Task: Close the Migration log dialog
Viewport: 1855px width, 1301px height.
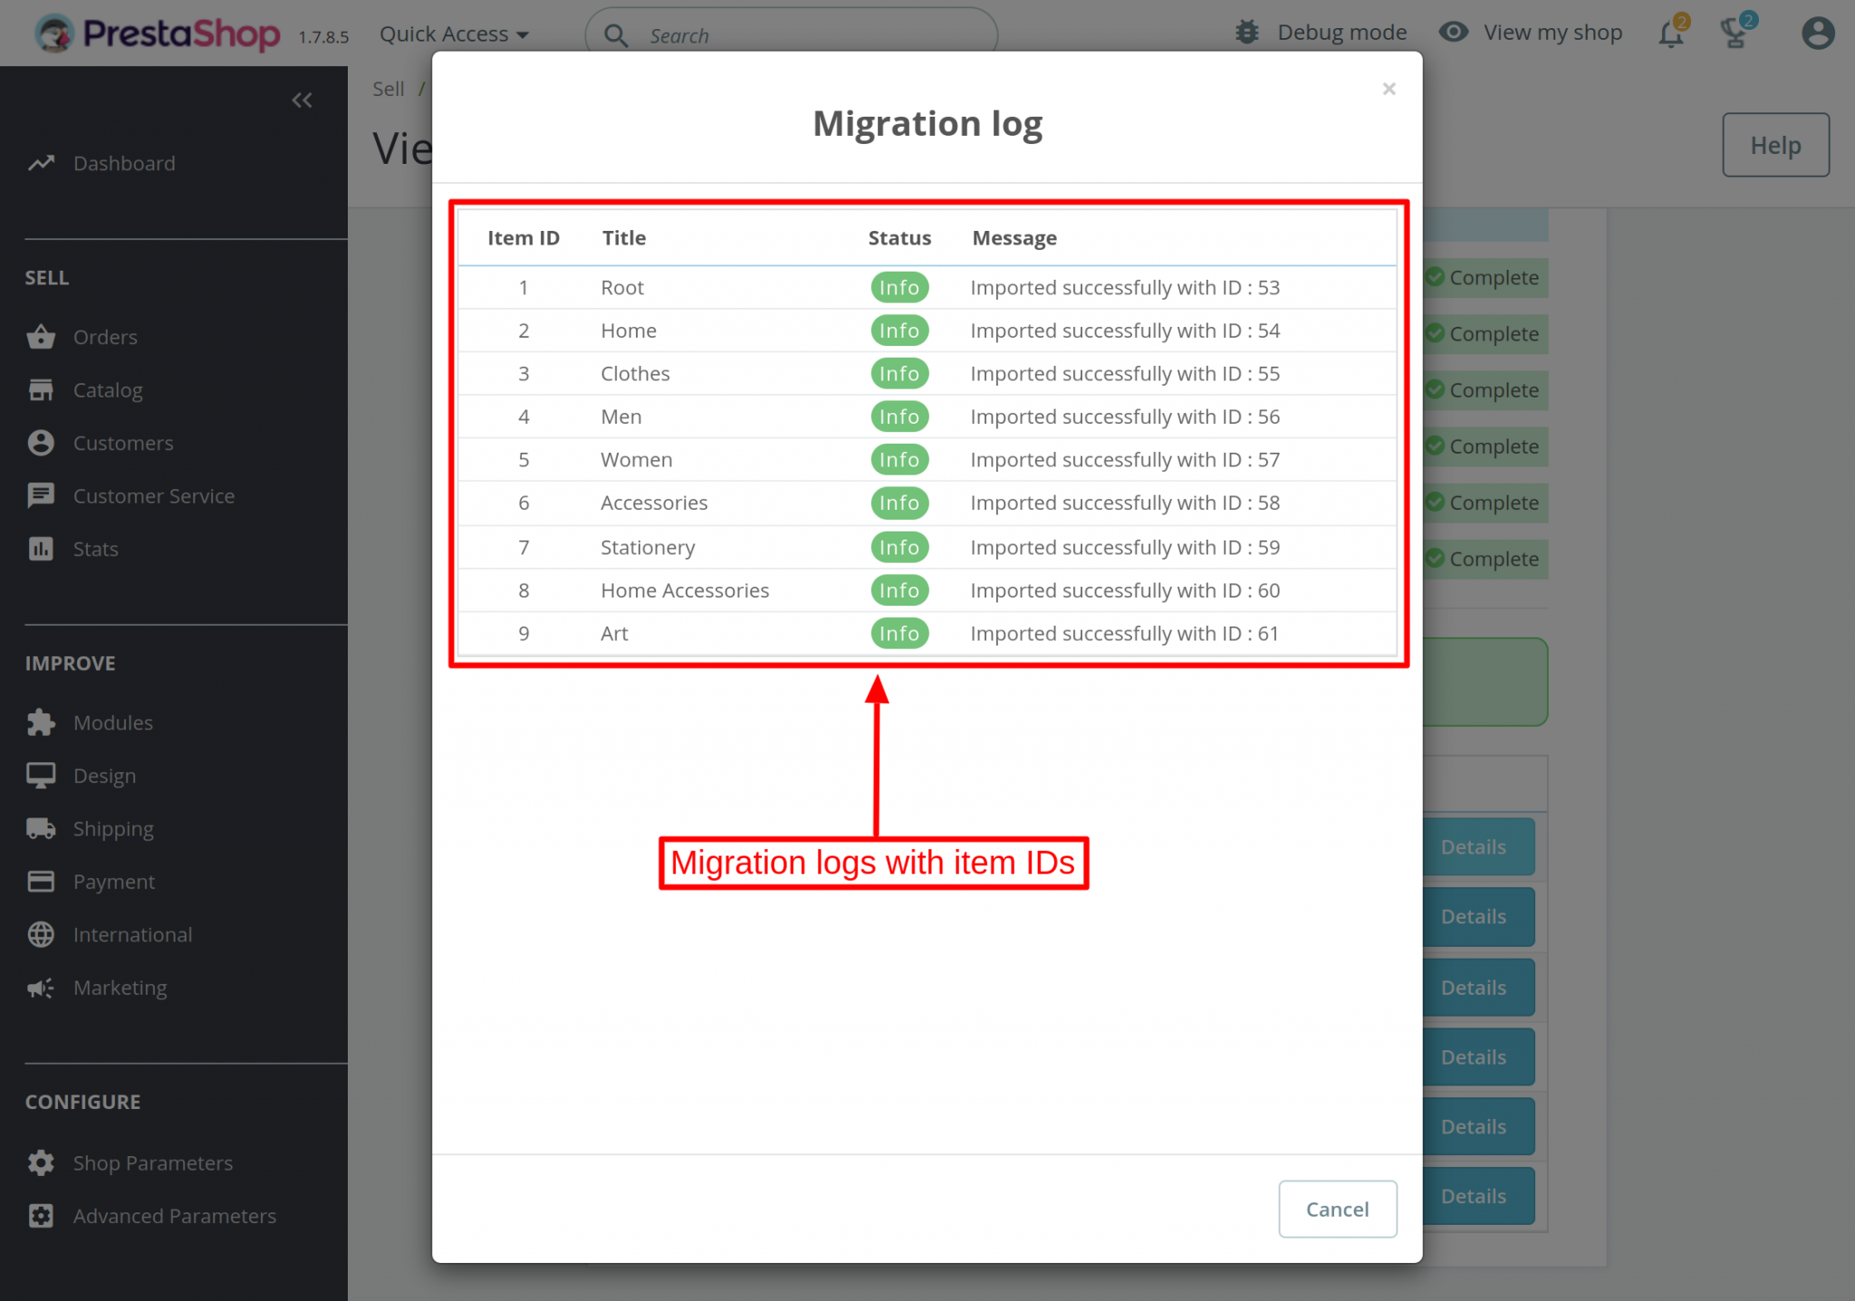Action: pyautogui.click(x=1389, y=89)
